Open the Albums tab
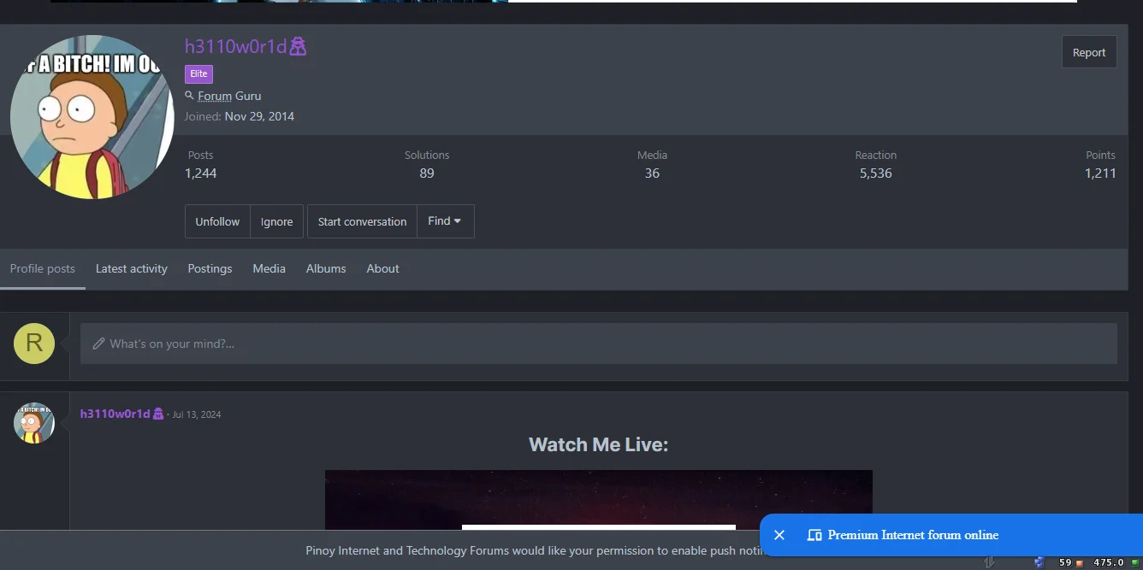This screenshot has width=1143, height=570. point(326,268)
